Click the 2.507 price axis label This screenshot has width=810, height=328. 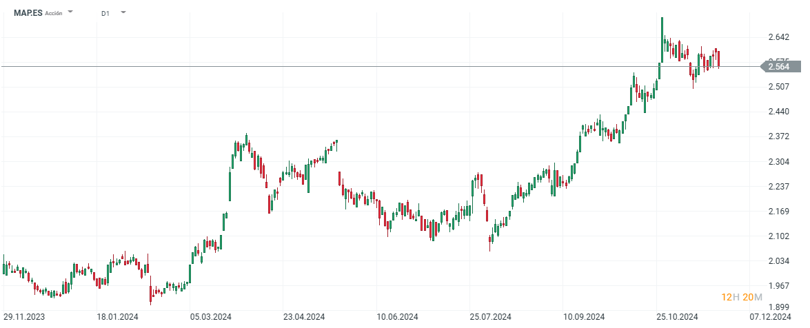pos(778,87)
